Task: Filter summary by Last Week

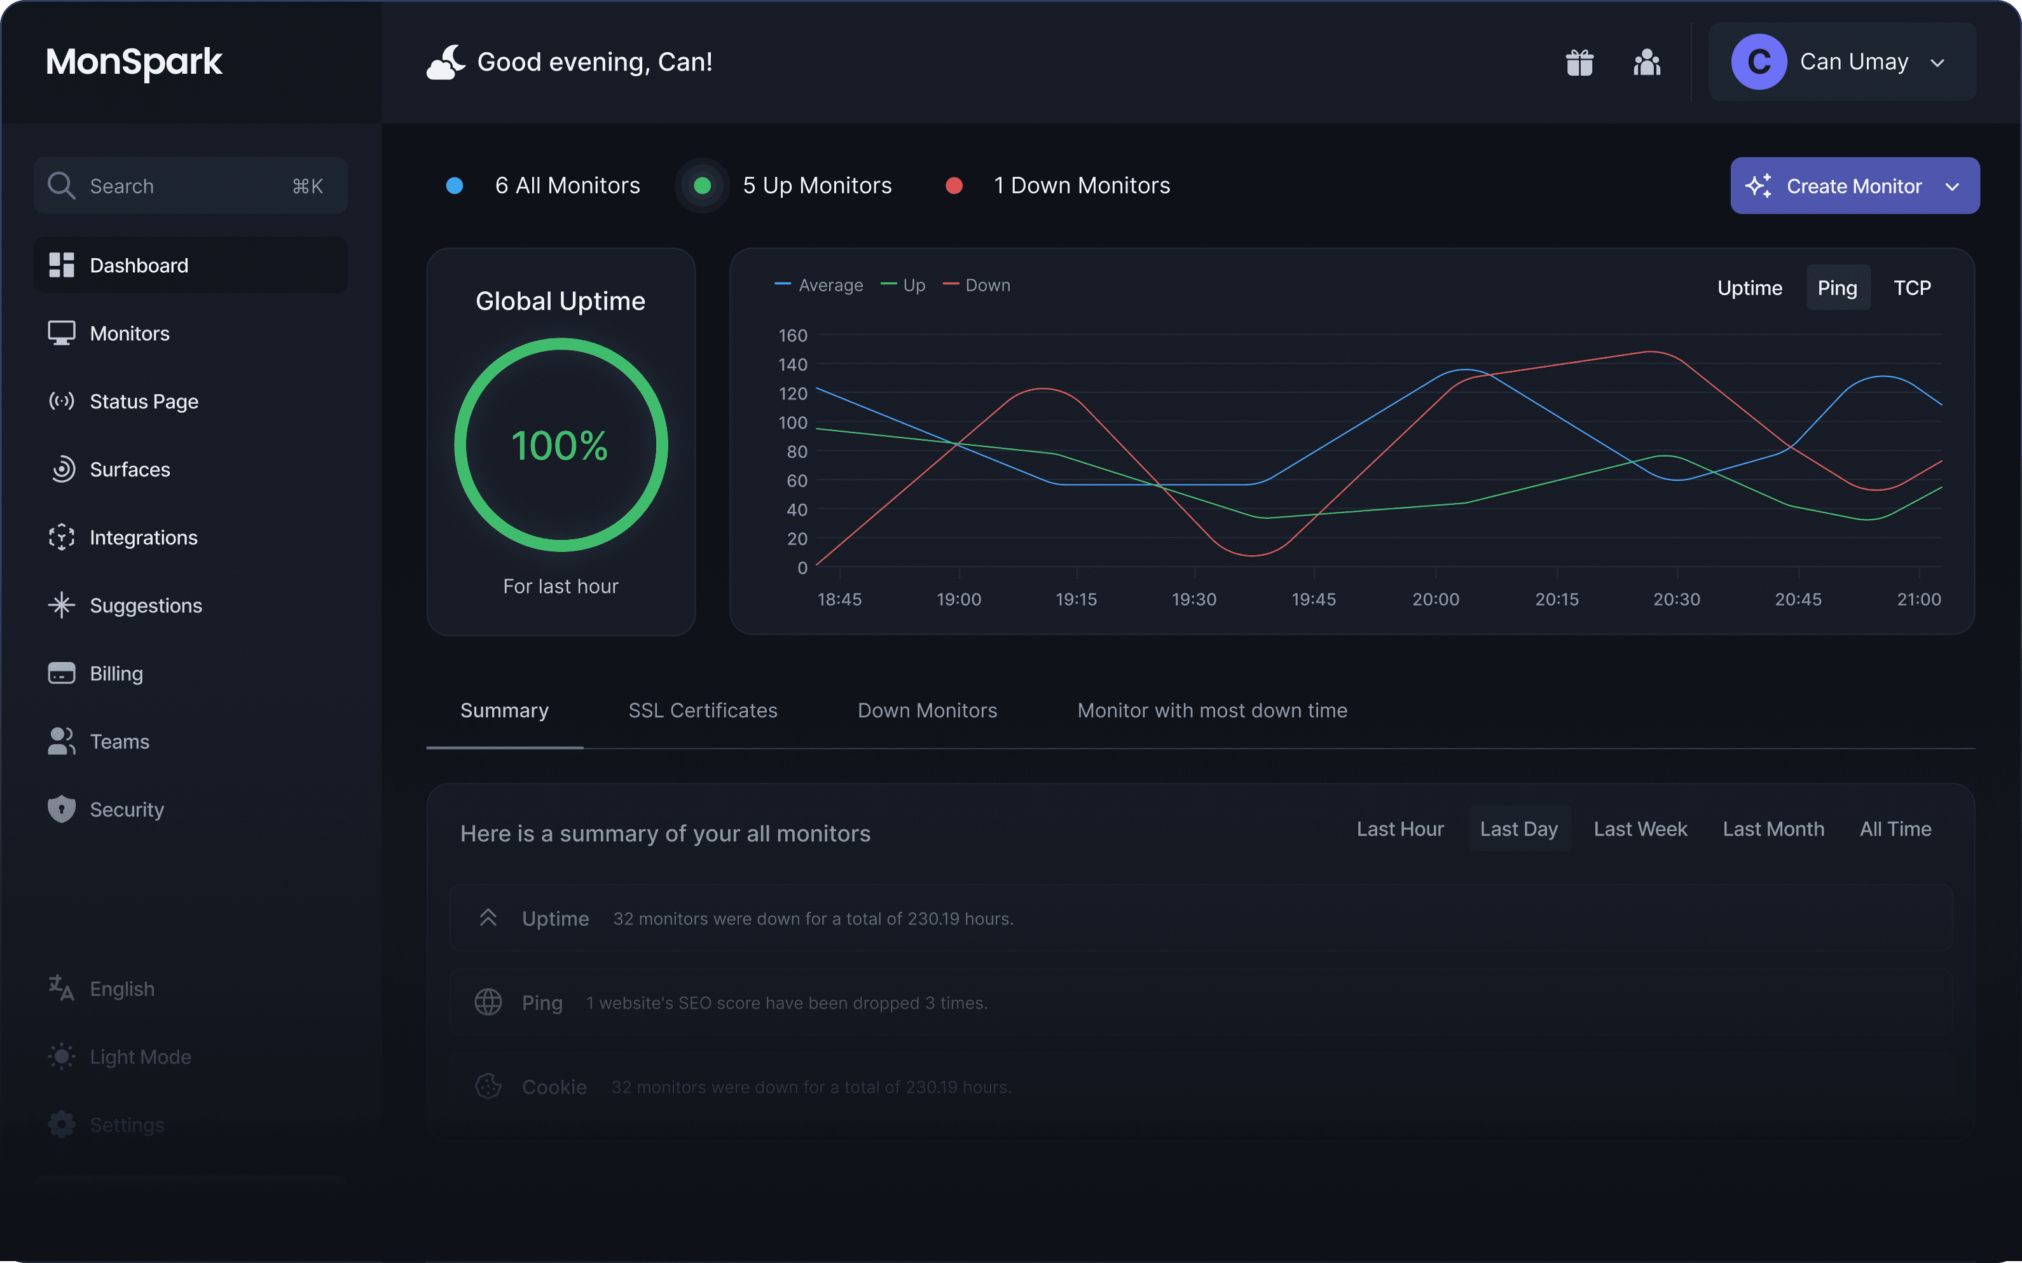Action: [1639, 829]
